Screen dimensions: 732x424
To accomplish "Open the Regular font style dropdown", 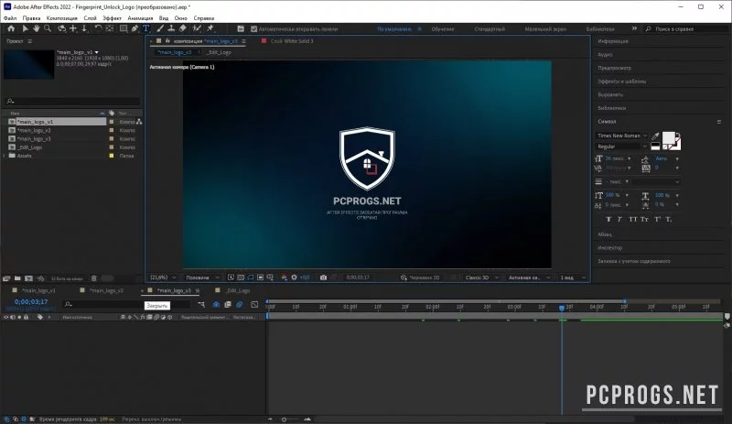I will pos(621,147).
